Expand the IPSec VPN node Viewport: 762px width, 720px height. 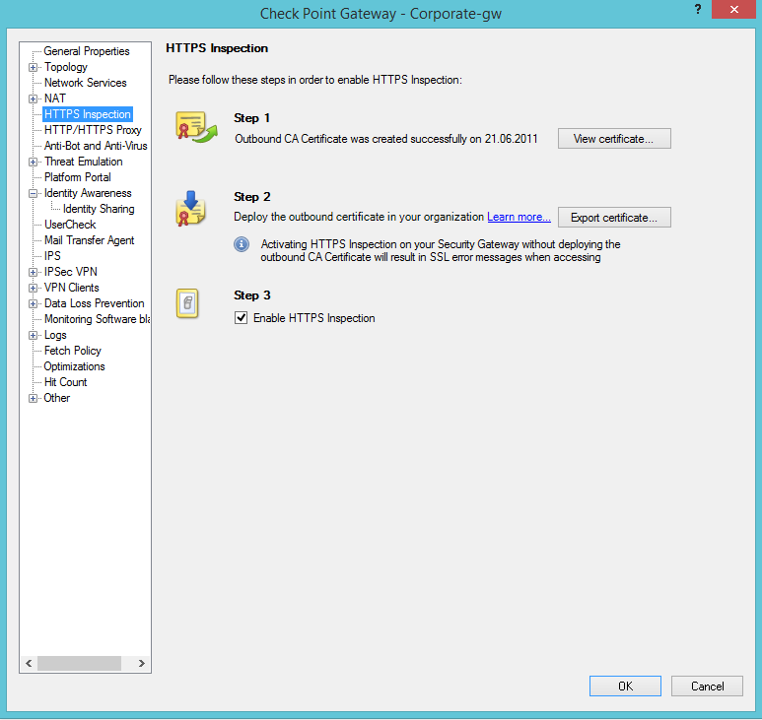pyautogui.click(x=33, y=273)
